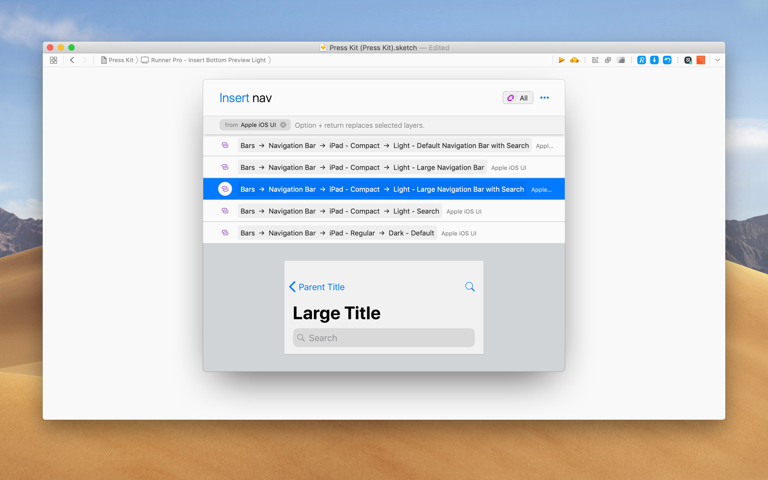
Task: Click the Runner R toolbar icon
Action: pos(641,60)
